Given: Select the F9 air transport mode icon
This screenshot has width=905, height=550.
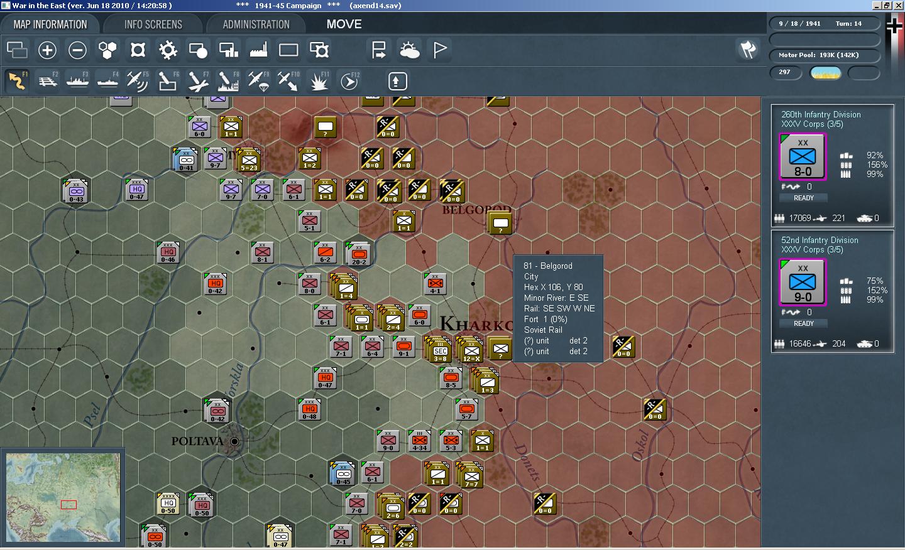Looking at the screenshot, I should pyautogui.click(x=258, y=81).
